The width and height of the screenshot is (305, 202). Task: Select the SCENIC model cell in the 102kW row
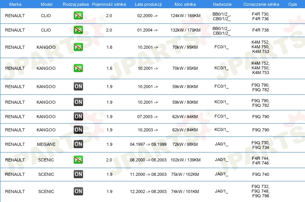pyautogui.click(x=46, y=160)
